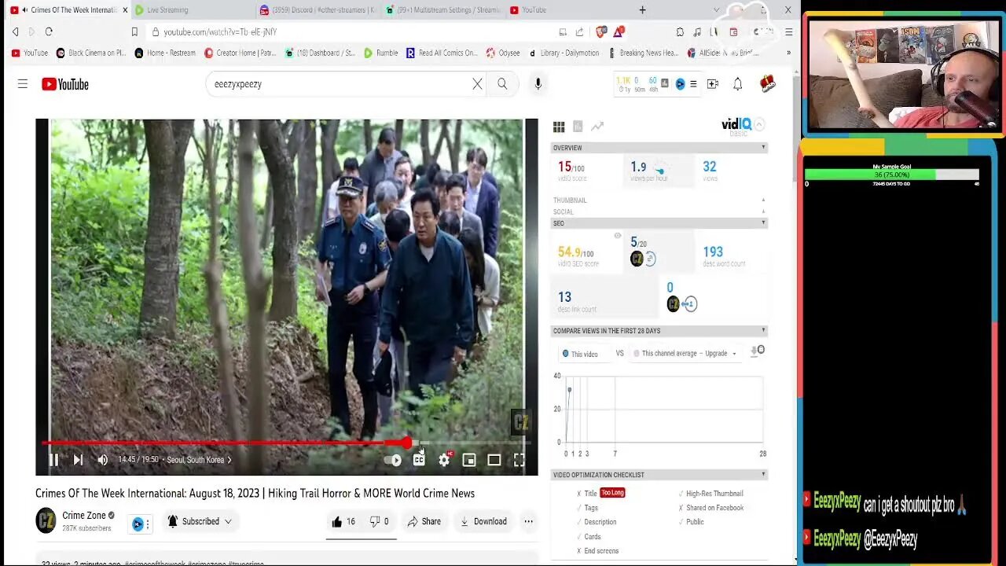Collapse the vidIQ panel with the chevron
Screen dimensions: 1006x566
pos(759,125)
